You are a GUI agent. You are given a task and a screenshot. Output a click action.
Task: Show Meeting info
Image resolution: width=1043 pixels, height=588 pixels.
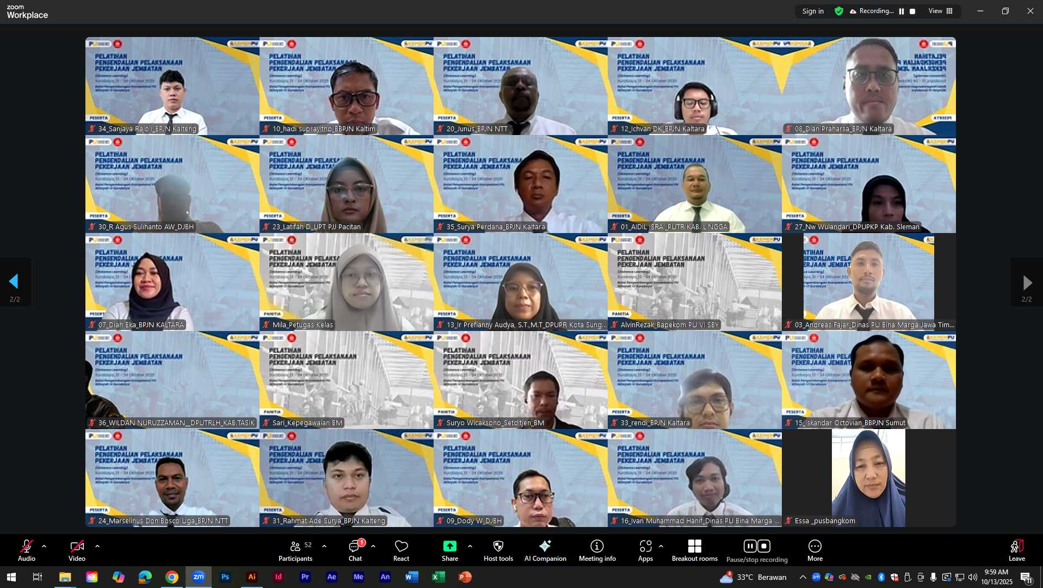tap(597, 550)
